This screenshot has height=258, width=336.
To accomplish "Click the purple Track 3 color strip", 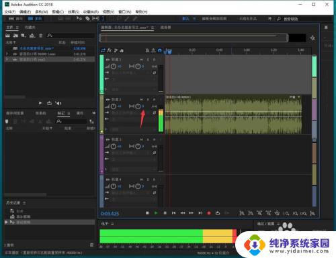I will [101, 154].
